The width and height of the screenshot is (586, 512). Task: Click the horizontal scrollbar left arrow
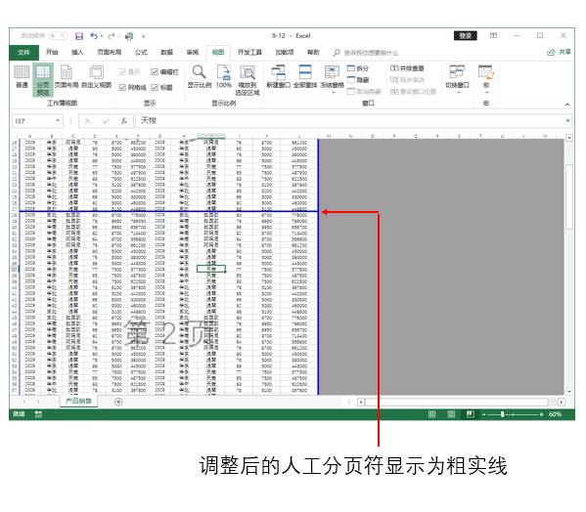[x=361, y=402]
